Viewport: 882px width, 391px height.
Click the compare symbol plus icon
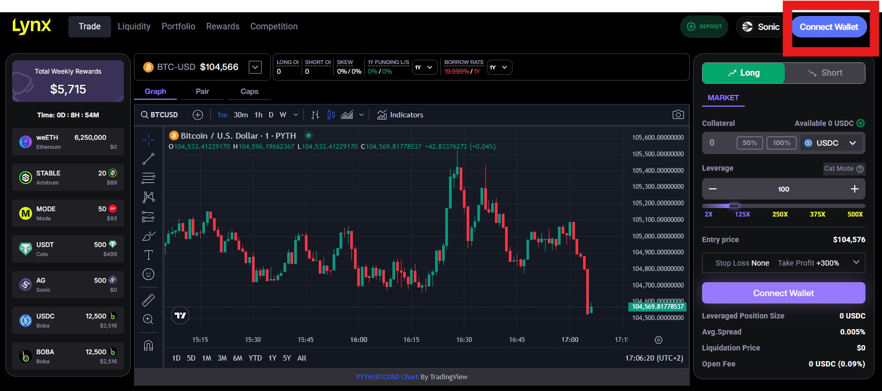198,115
